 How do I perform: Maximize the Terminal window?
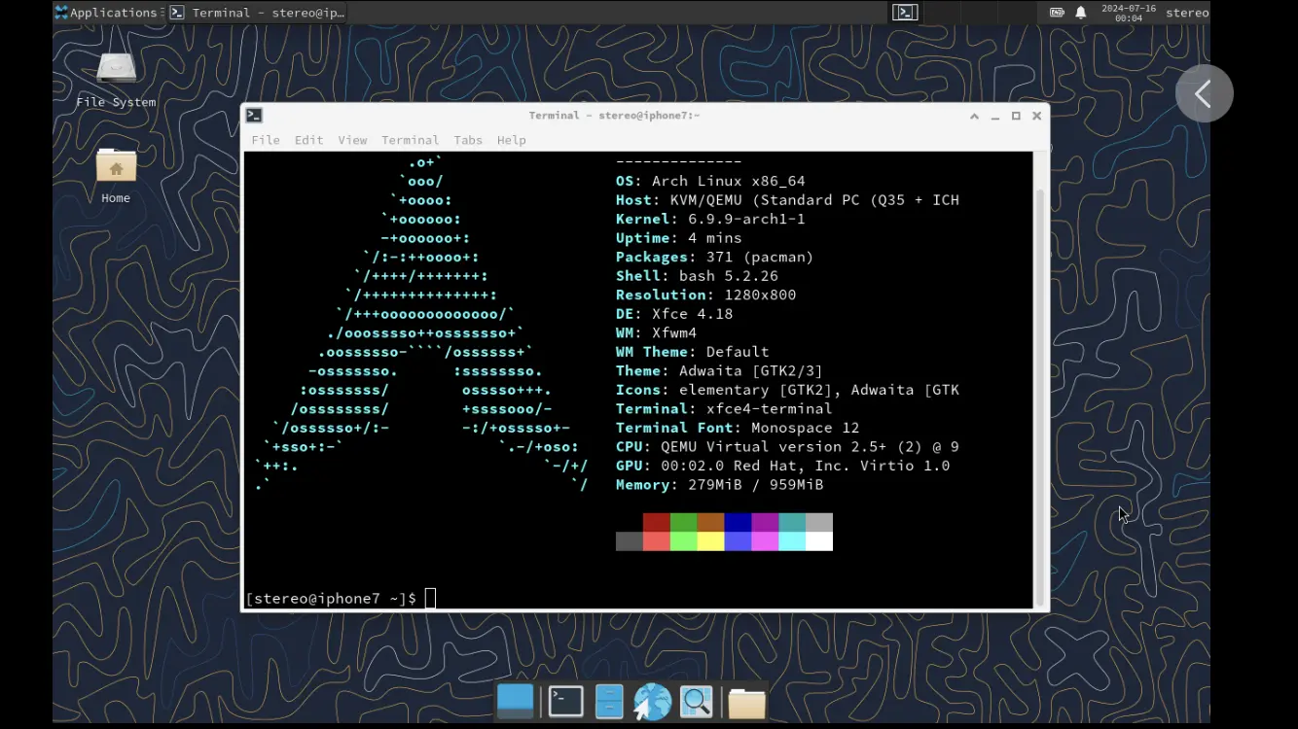[x=1016, y=116]
